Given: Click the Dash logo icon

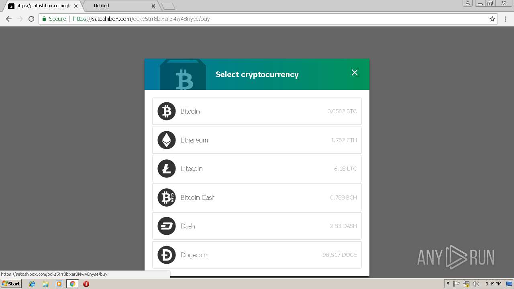Looking at the screenshot, I should 167,226.
